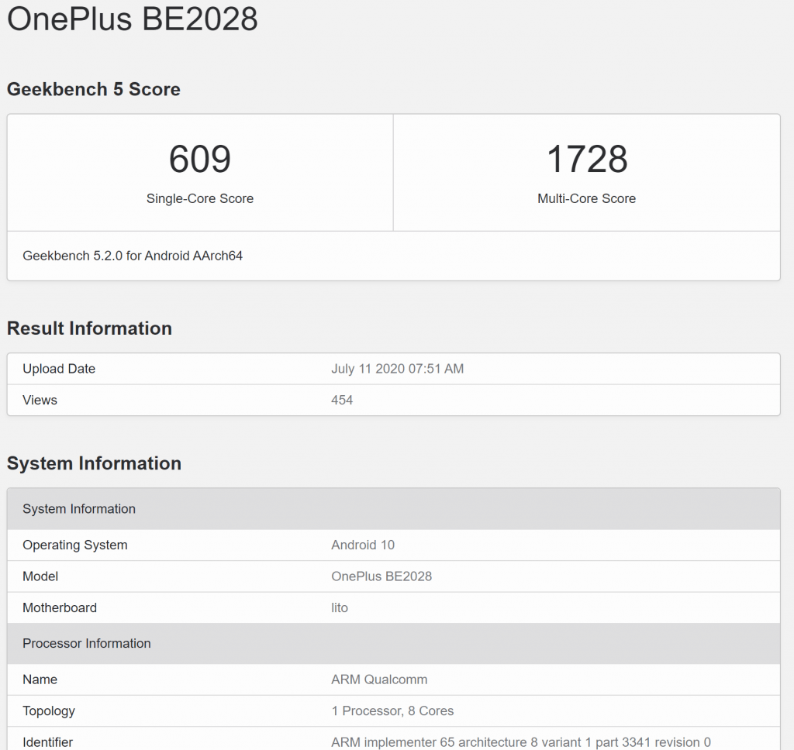The height and width of the screenshot is (750, 794).
Task: Click the System Information table header row
Action: click(393, 508)
